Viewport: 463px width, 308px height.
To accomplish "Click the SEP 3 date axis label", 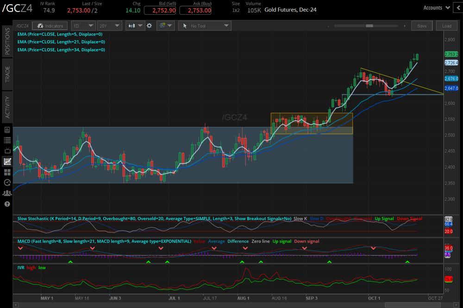I will coord(312,298).
